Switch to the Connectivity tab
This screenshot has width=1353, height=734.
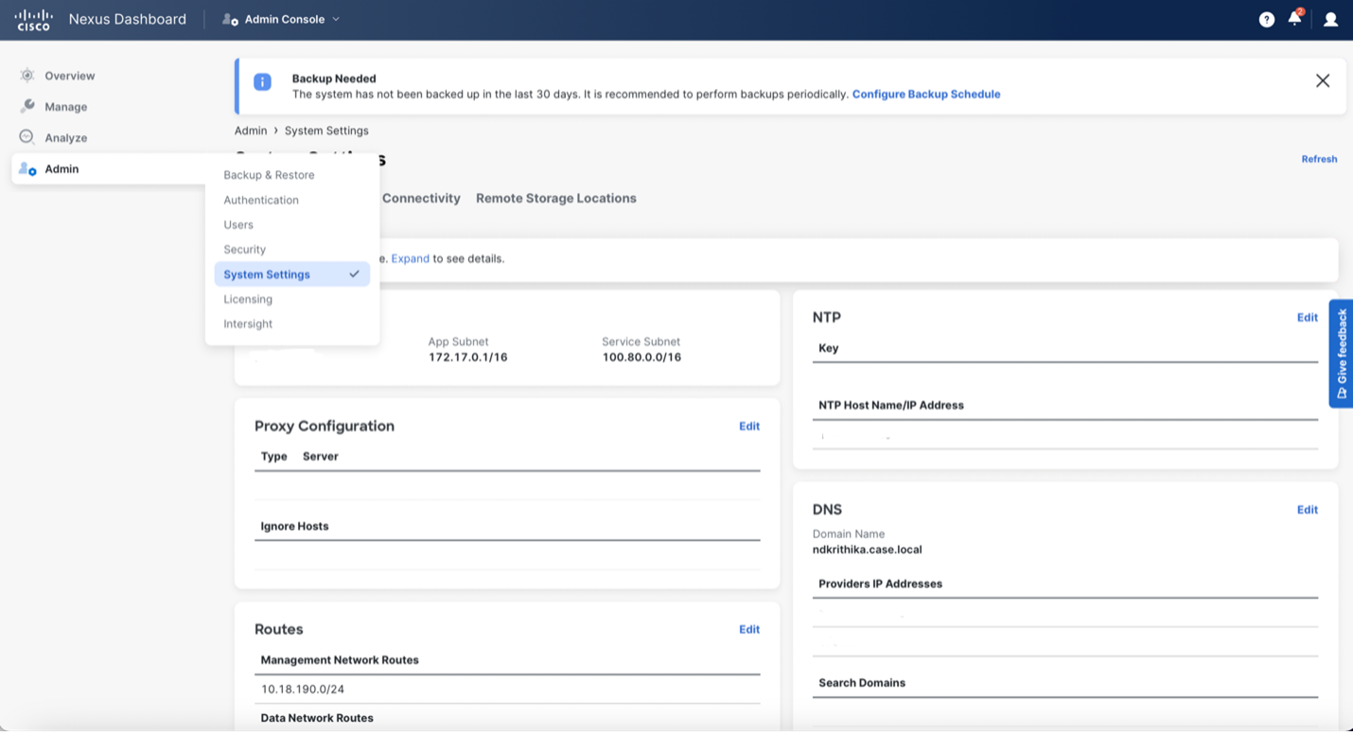tap(421, 199)
